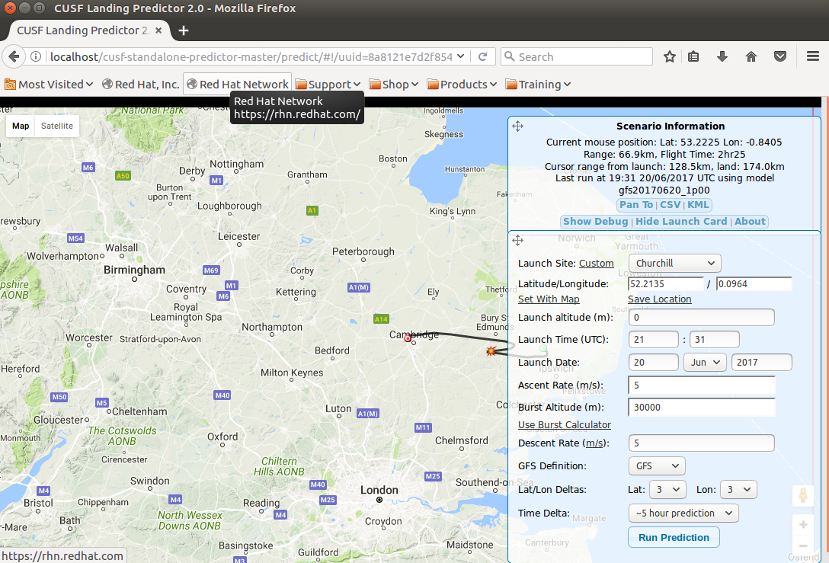Hide the Launch Card panel
The width and height of the screenshot is (829, 563).
681,222
